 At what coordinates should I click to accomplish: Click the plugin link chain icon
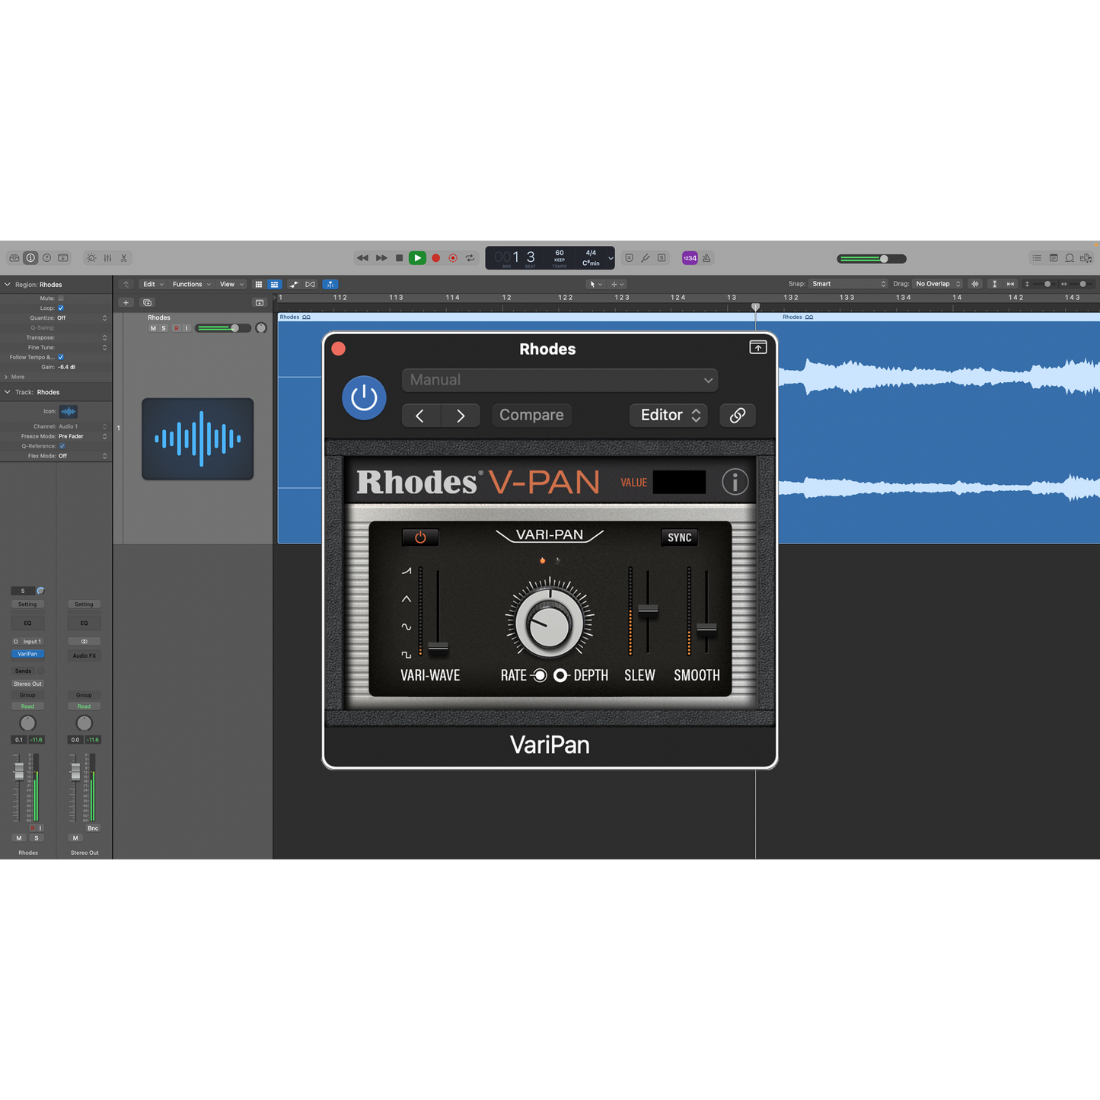coord(737,415)
